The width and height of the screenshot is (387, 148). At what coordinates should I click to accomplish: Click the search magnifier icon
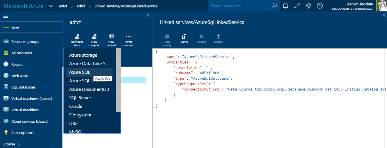[274, 6]
